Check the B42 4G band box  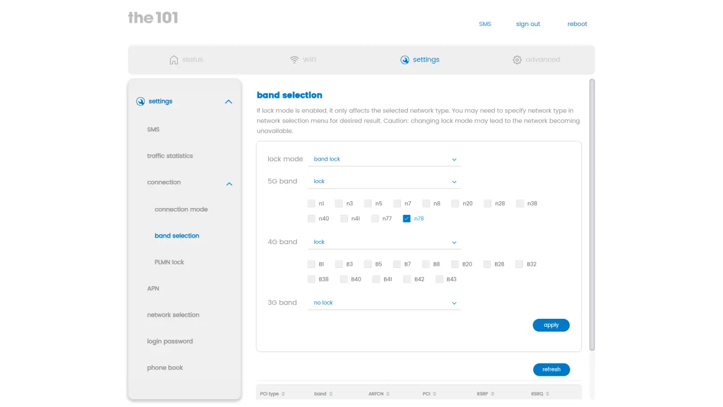407,279
